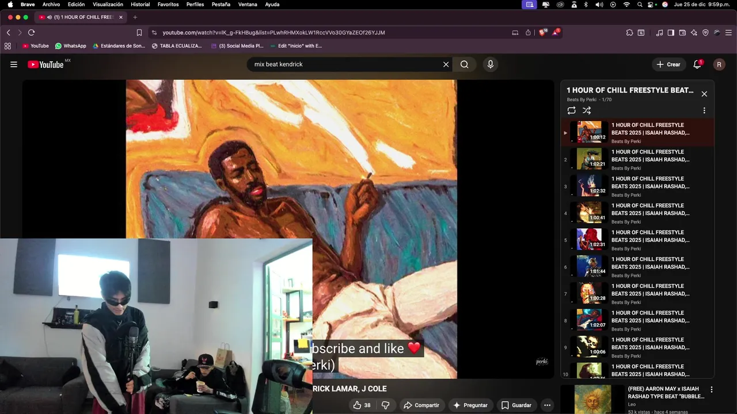Bookmark this page in address bar
The width and height of the screenshot is (737, 414).
pos(139,33)
